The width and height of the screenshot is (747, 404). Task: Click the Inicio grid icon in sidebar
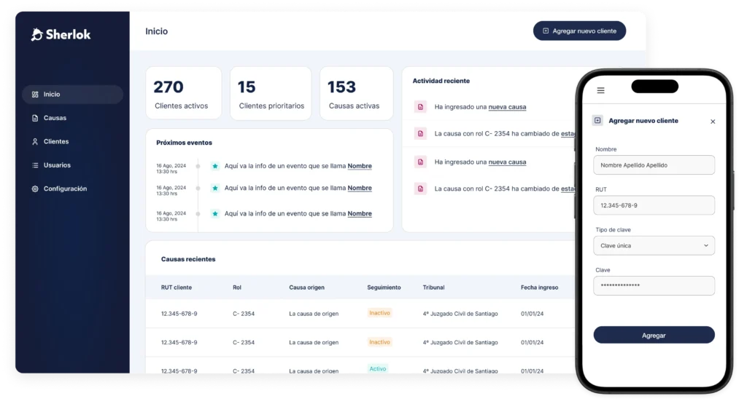35,95
